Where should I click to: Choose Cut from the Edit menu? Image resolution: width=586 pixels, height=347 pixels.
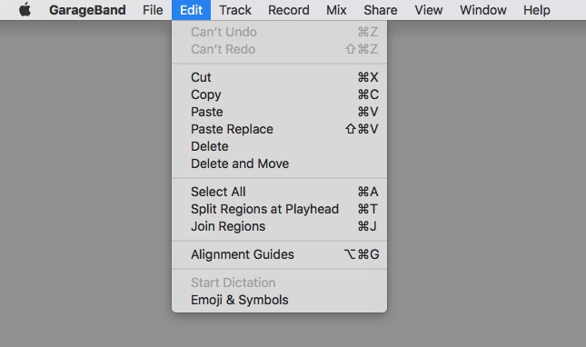(x=279, y=77)
